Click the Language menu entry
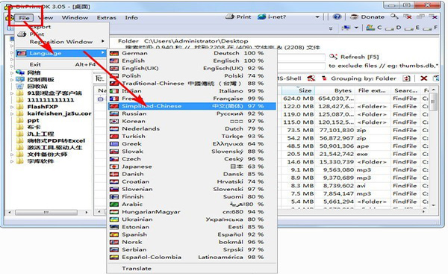This screenshot has width=448, height=274. point(61,53)
